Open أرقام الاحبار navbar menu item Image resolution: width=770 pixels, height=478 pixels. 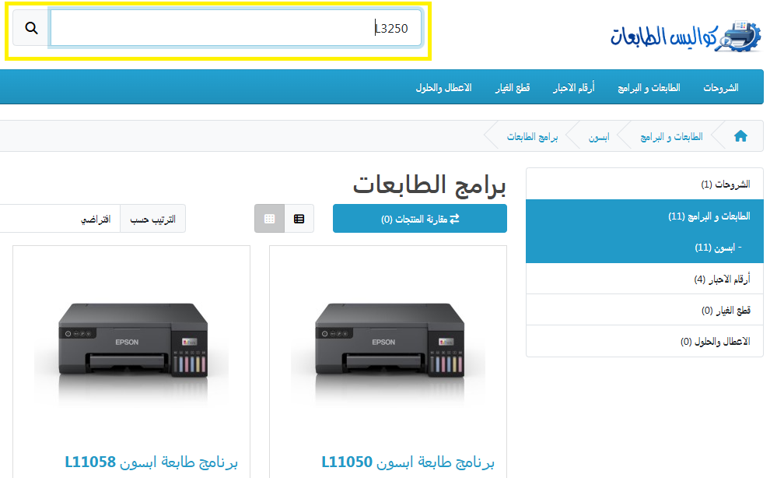[573, 87]
